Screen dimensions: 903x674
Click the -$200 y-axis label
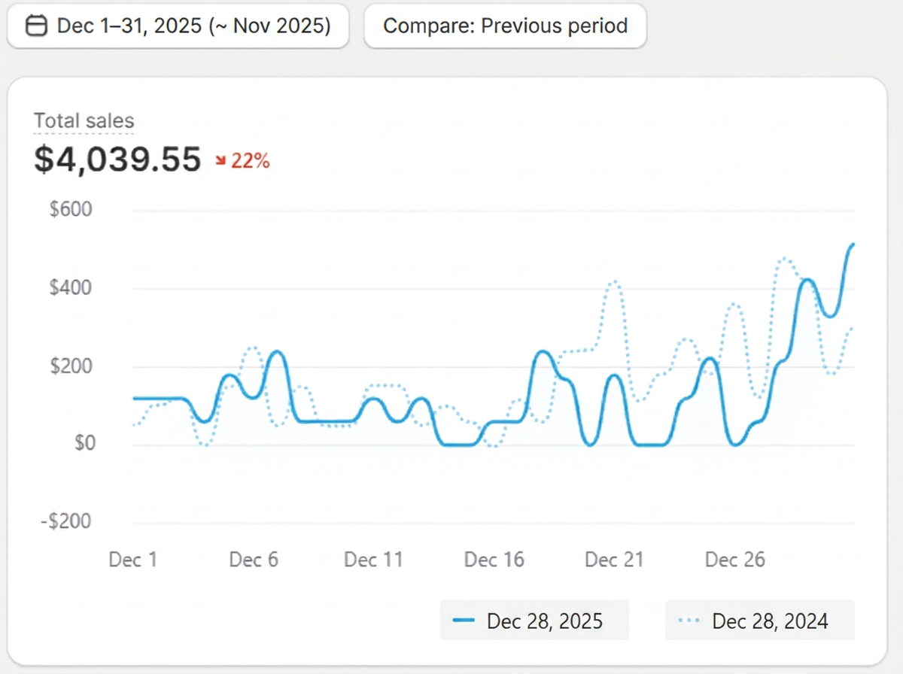coord(65,521)
